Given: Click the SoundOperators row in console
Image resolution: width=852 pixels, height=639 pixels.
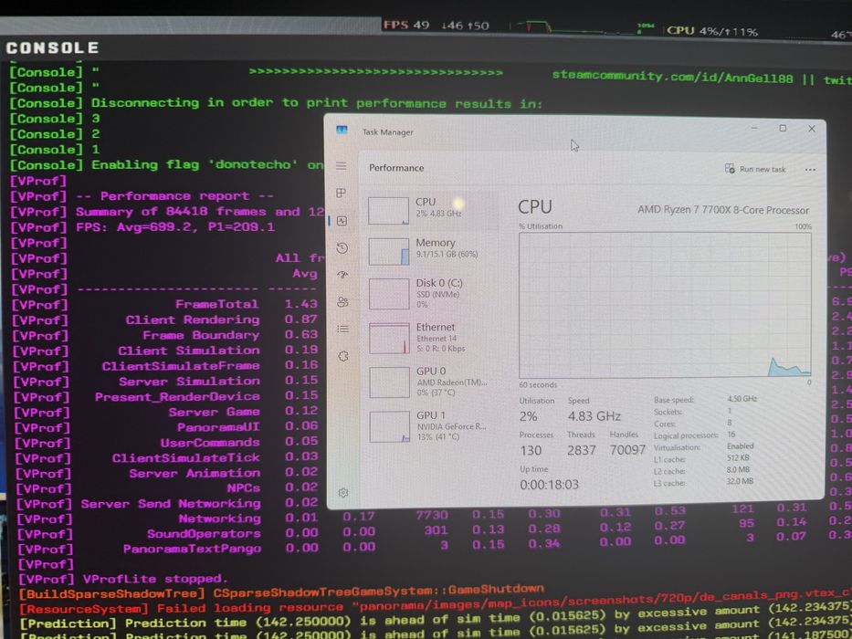Looking at the screenshot, I should coord(204,534).
